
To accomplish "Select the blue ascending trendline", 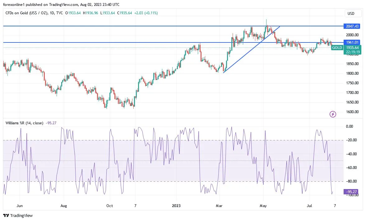I will [252, 50].
